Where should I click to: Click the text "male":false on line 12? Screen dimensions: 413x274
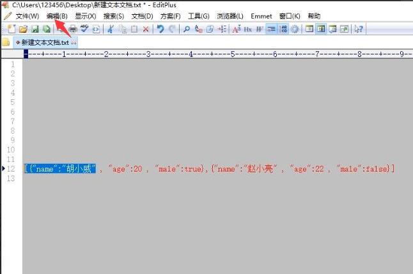[363, 169]
